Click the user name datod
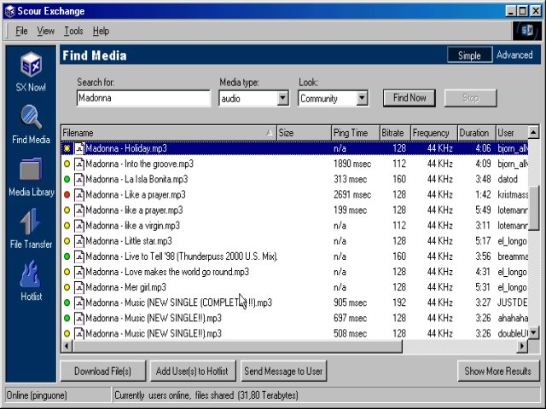 (508, 180)
